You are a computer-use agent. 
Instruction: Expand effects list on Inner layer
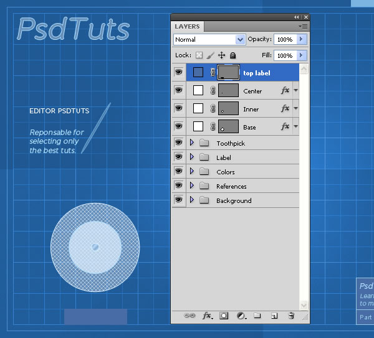click(295, 108)
